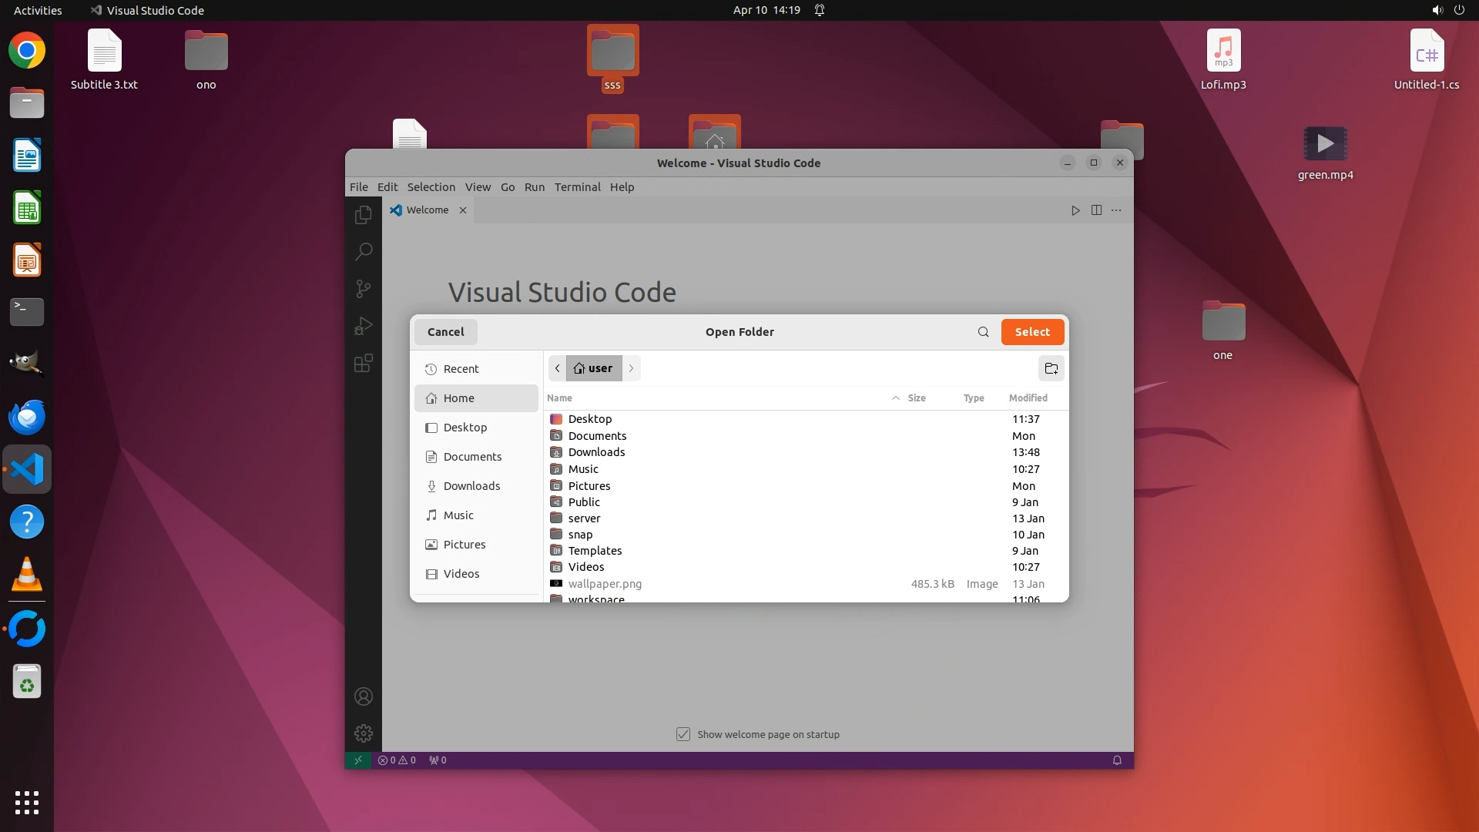Image resolution: width=1479 pixels, height=832 pixels.
Task: Open the Explorer view in activity bar
Action: pyautogui.click(x=363, y=215)
